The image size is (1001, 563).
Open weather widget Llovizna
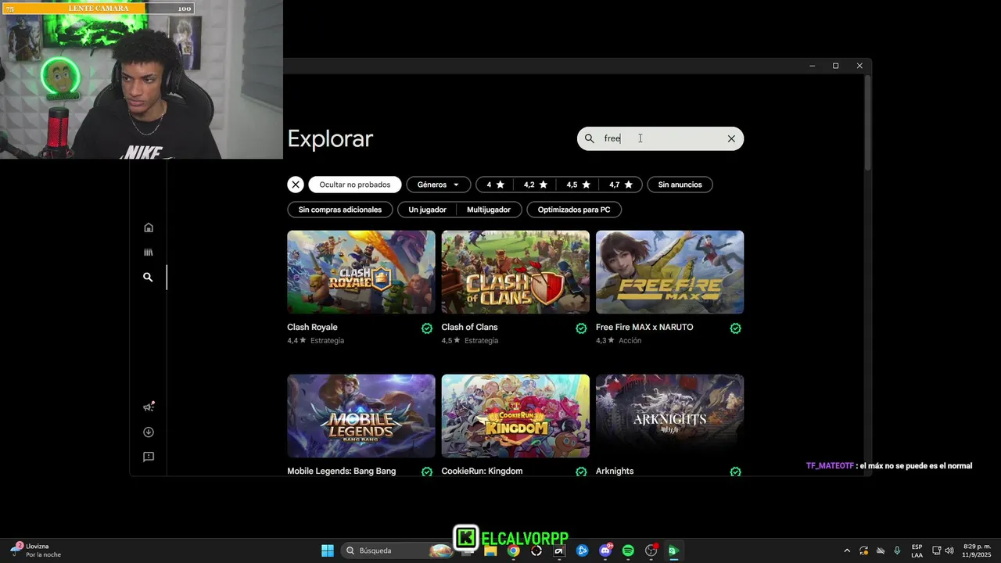(35, 550)
